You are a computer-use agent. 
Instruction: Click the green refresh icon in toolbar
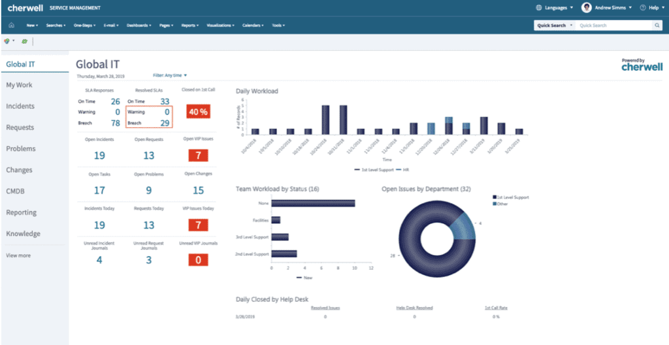25,41
